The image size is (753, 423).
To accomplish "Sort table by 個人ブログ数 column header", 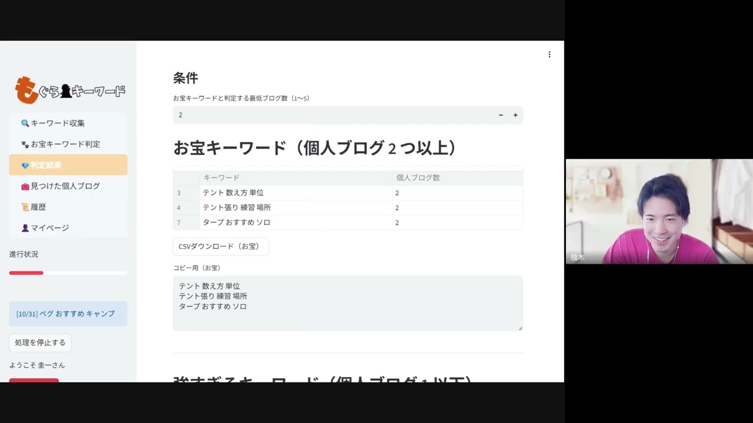I will click(418, 177).
